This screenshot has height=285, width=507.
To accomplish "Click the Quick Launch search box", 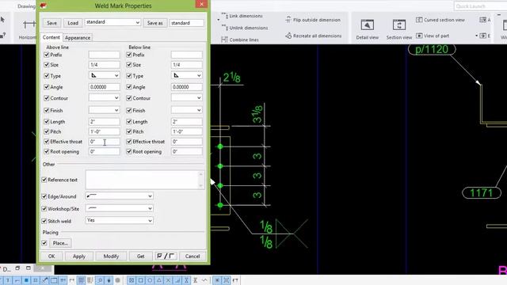I will (x=480, y=6).
